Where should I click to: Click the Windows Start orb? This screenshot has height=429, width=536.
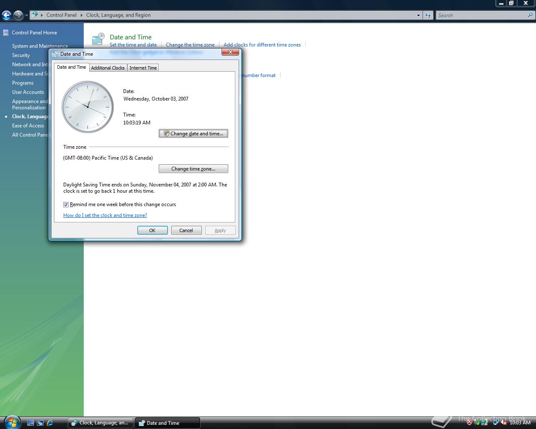(x=11, y=422)
